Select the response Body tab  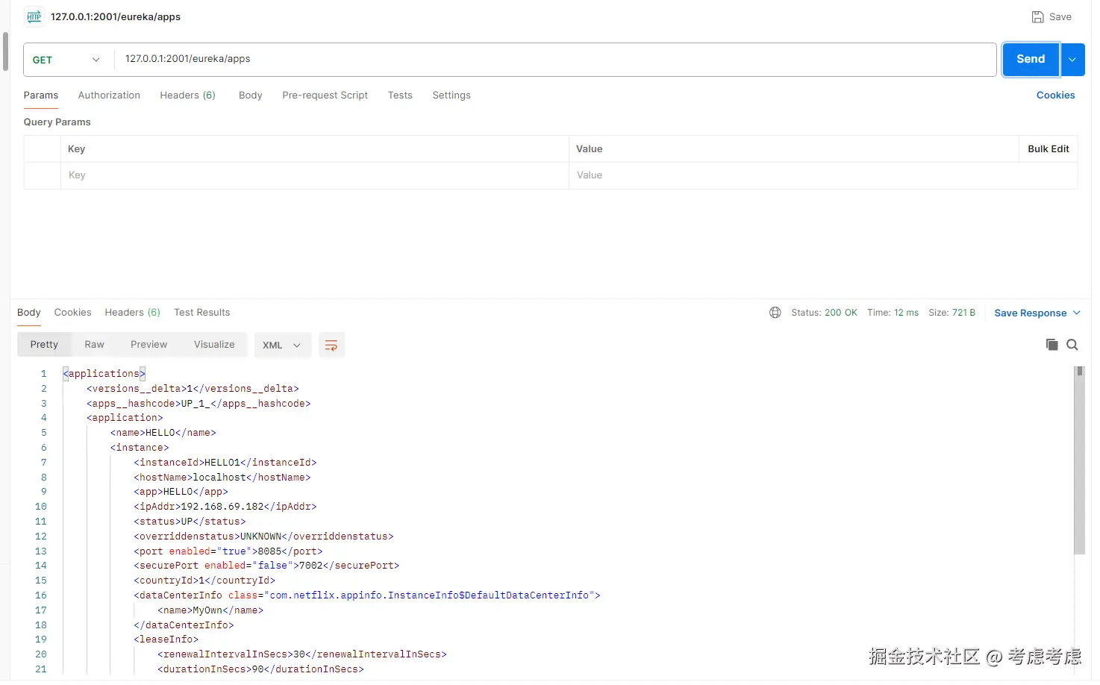(29, 313)
